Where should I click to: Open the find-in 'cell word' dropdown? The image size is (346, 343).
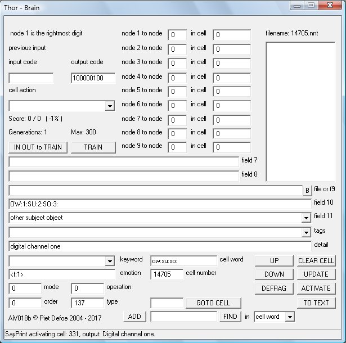coord(290,317)
